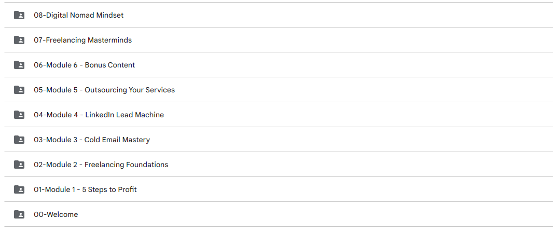Image resolution: width=553 pixels, height=232 pixels.
Task: Select the 07-Freelancing Masterminds folder name
Action: pyautogui.click(x=83, y=40)
